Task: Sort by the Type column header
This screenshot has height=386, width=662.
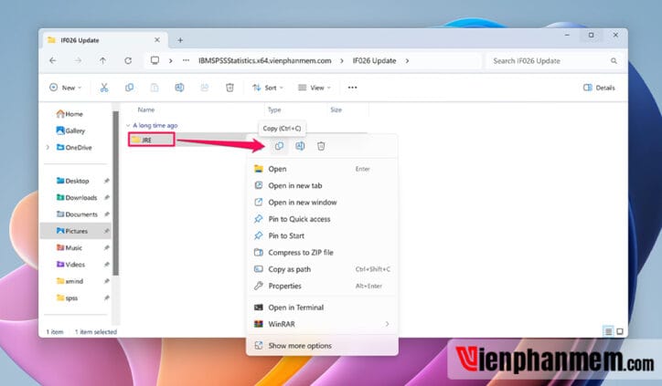Action: 274,110
